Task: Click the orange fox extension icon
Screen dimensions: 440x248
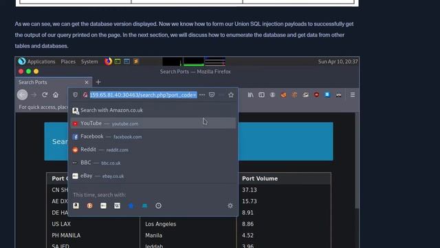Action: pos(283,95)
